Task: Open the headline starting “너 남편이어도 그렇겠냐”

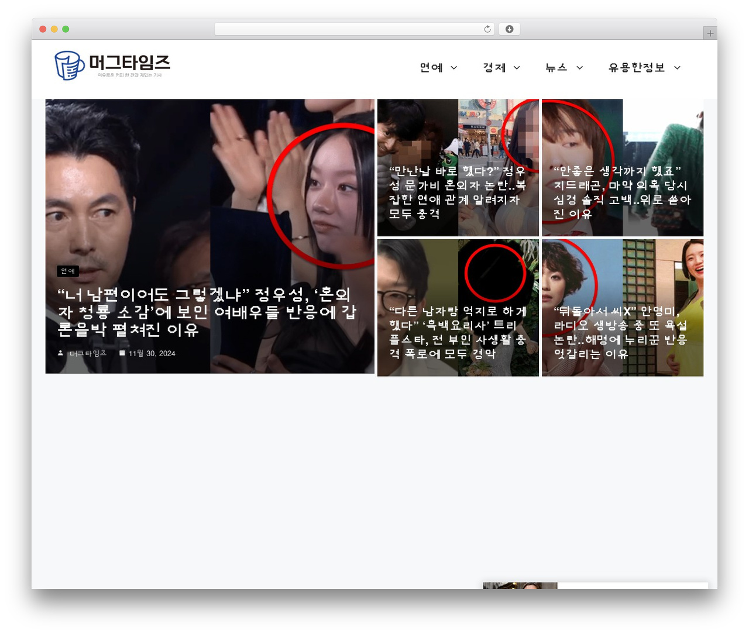Action: (x=207, y=312)
